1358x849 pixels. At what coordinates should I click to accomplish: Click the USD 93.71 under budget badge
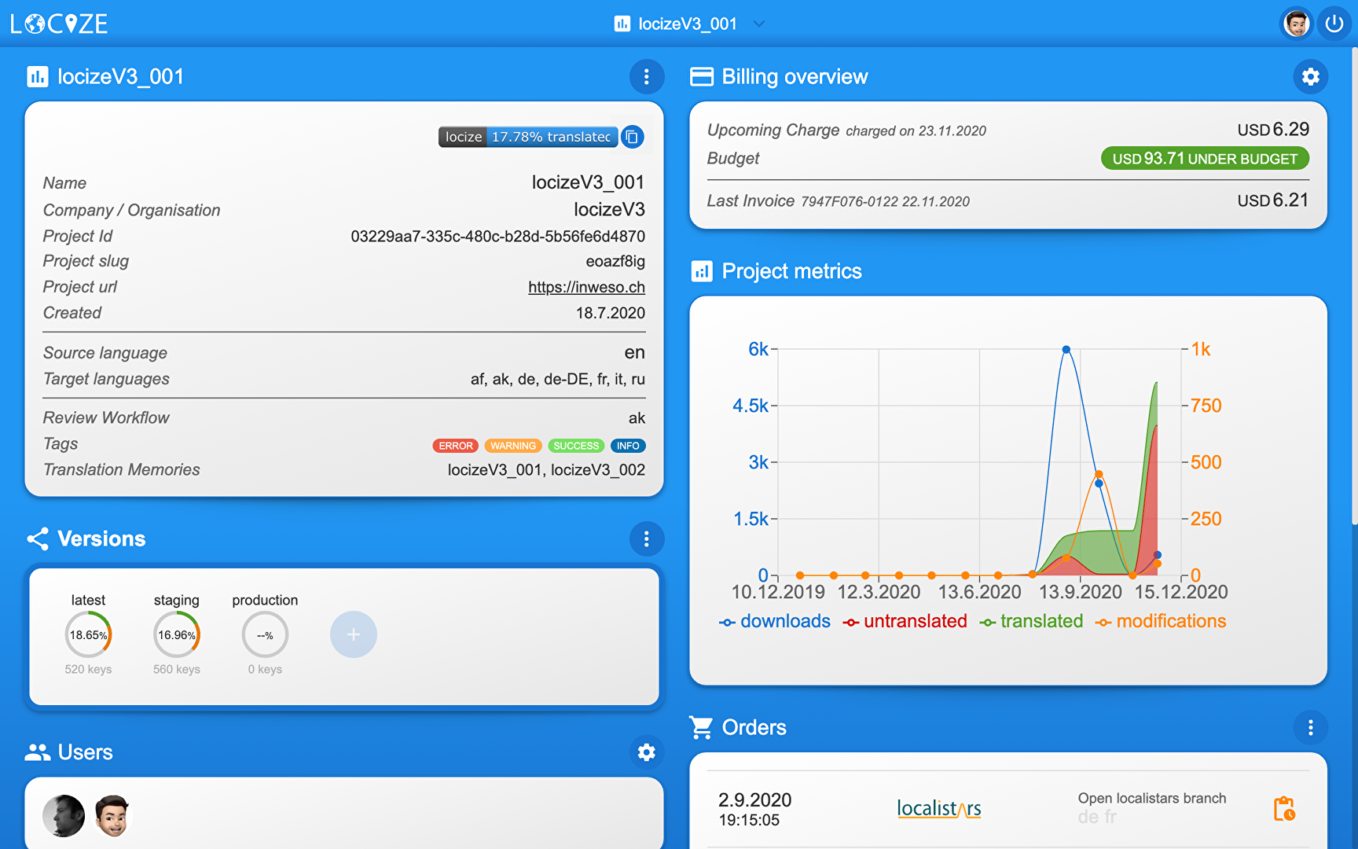(x=1204, y=159)
